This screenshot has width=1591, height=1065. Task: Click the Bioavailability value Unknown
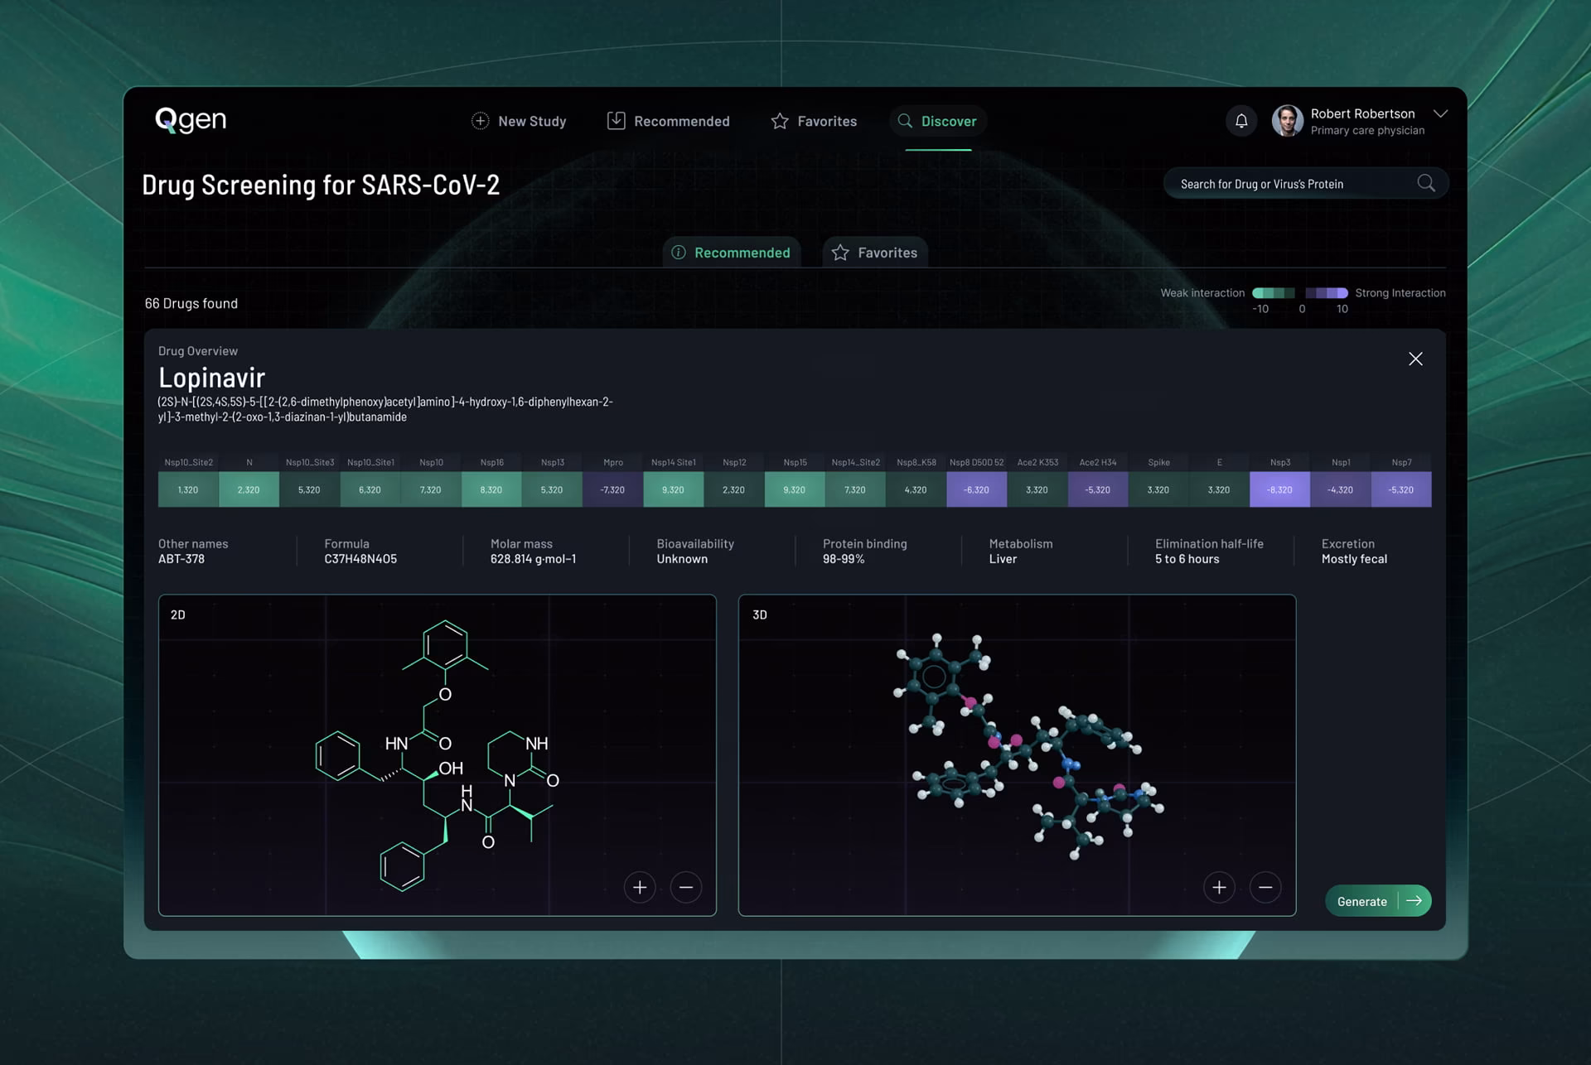tap(682, 559)
